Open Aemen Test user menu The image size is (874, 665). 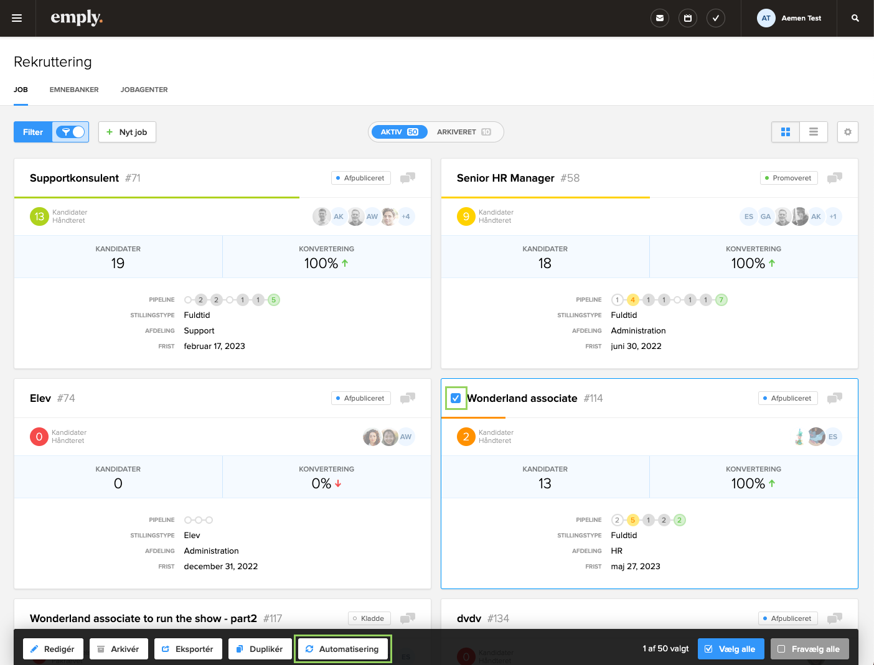coord(789,18)
